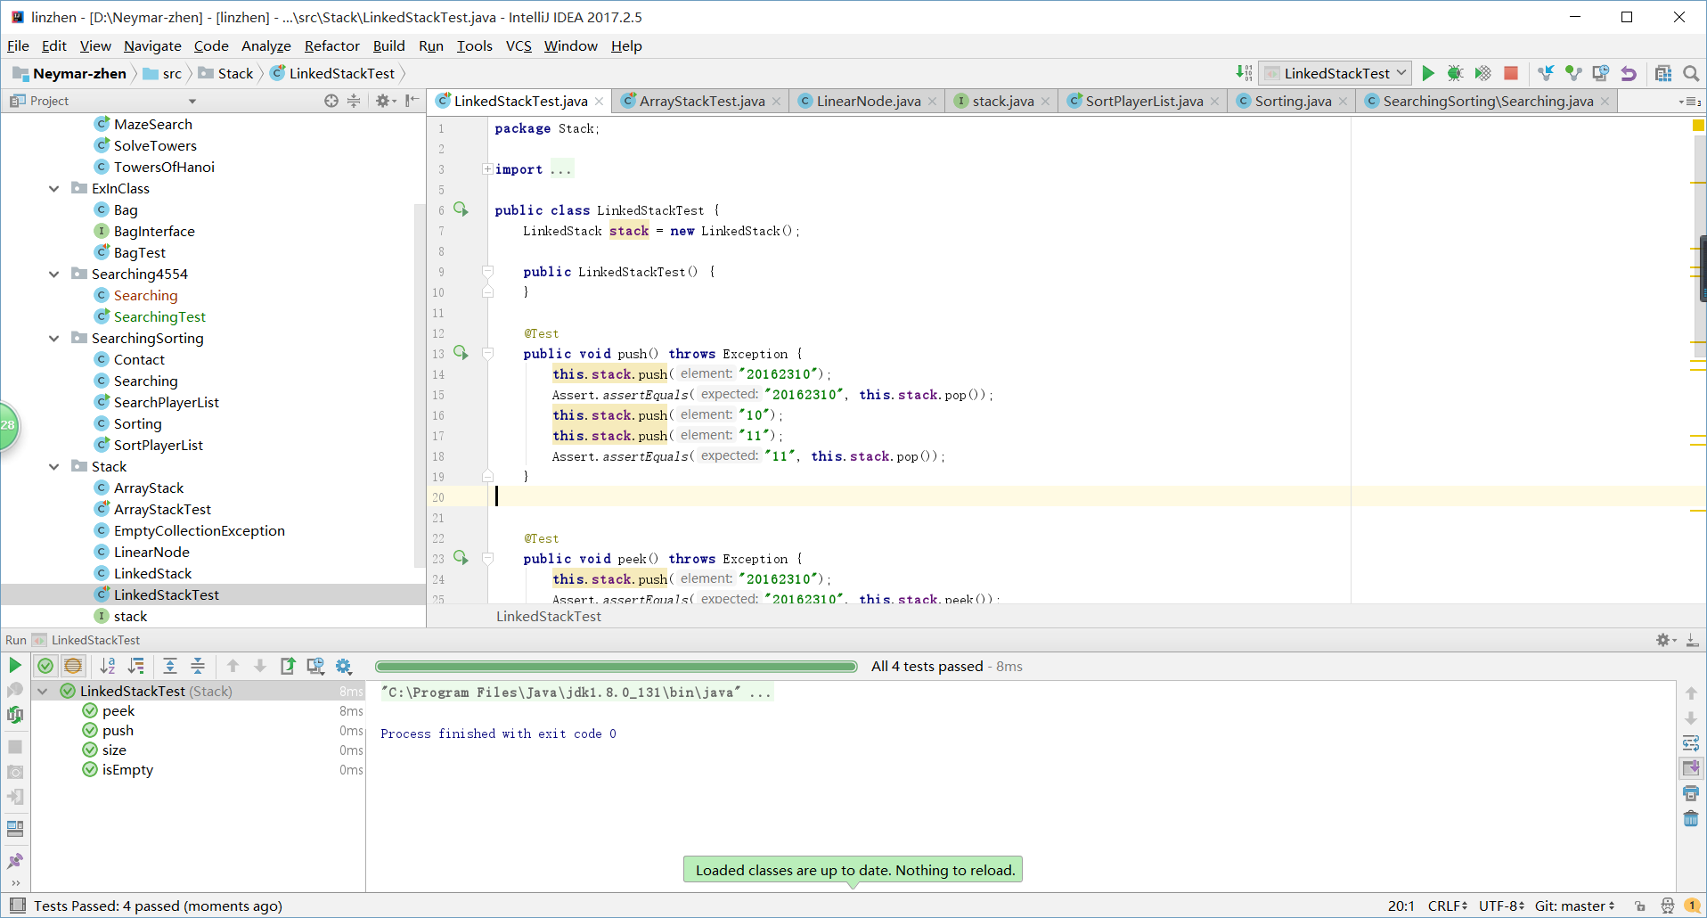Viewport: 1707px width, 918px height.
Task: Click the src breadcrumb
Action: pos(162,74)
